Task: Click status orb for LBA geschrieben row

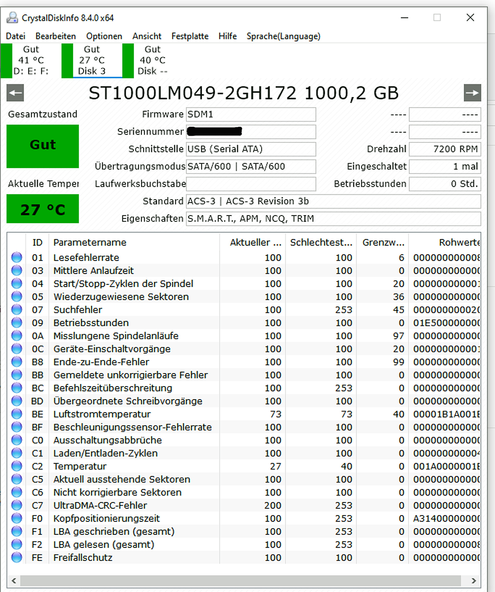Action: (x=17, y=531)
